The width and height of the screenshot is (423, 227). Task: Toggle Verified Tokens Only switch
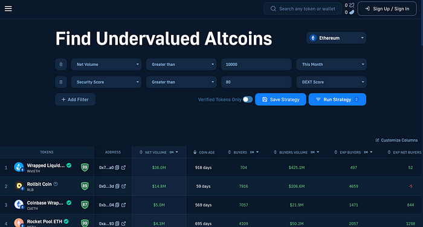pyautogui.click(x=248, y=100)
